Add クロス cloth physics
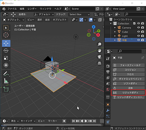 [128, 74]
